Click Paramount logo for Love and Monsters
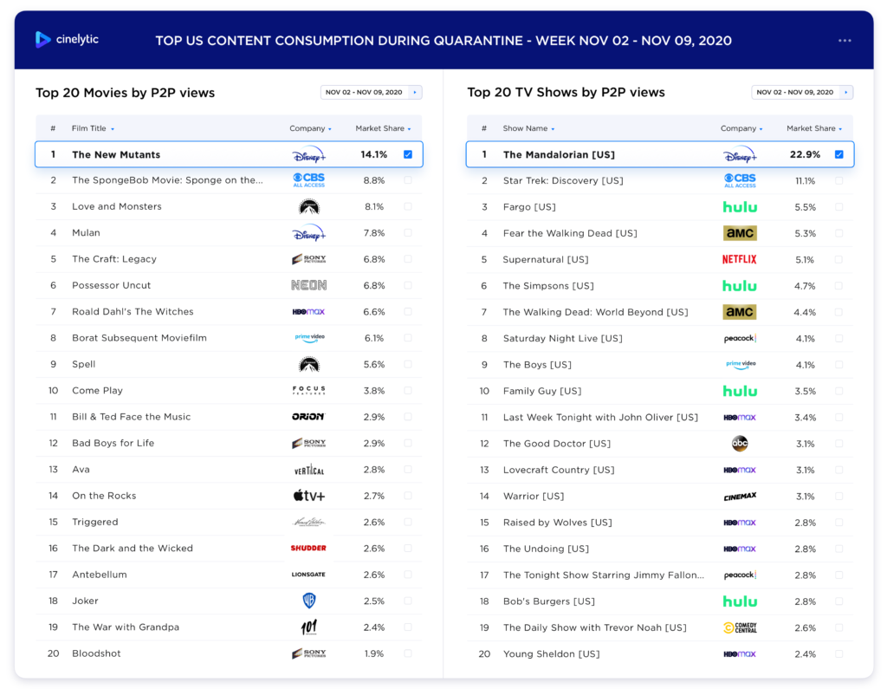The width and height of the screenshot is (887, 689). point(309,206)
